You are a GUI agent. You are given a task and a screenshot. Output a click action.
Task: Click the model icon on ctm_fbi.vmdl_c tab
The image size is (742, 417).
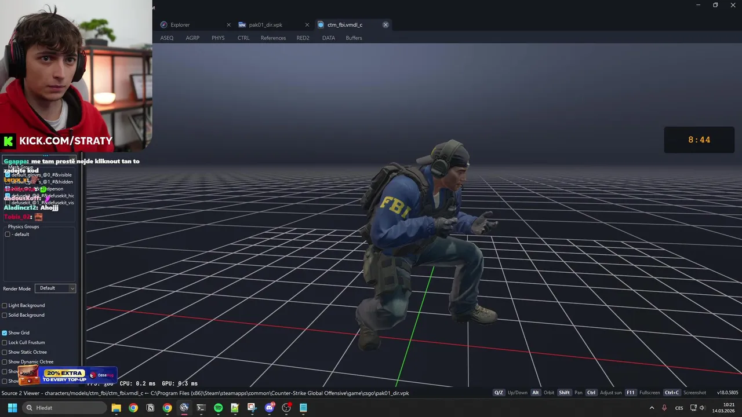321,25
